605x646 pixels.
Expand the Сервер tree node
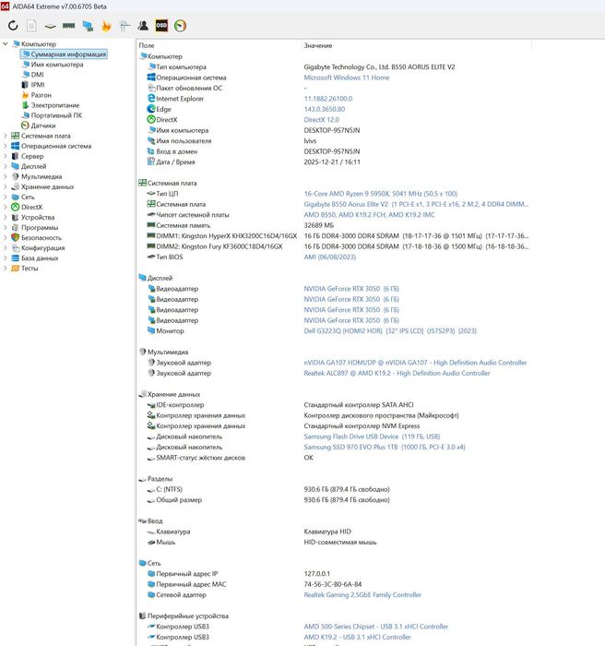coord(6,156)
